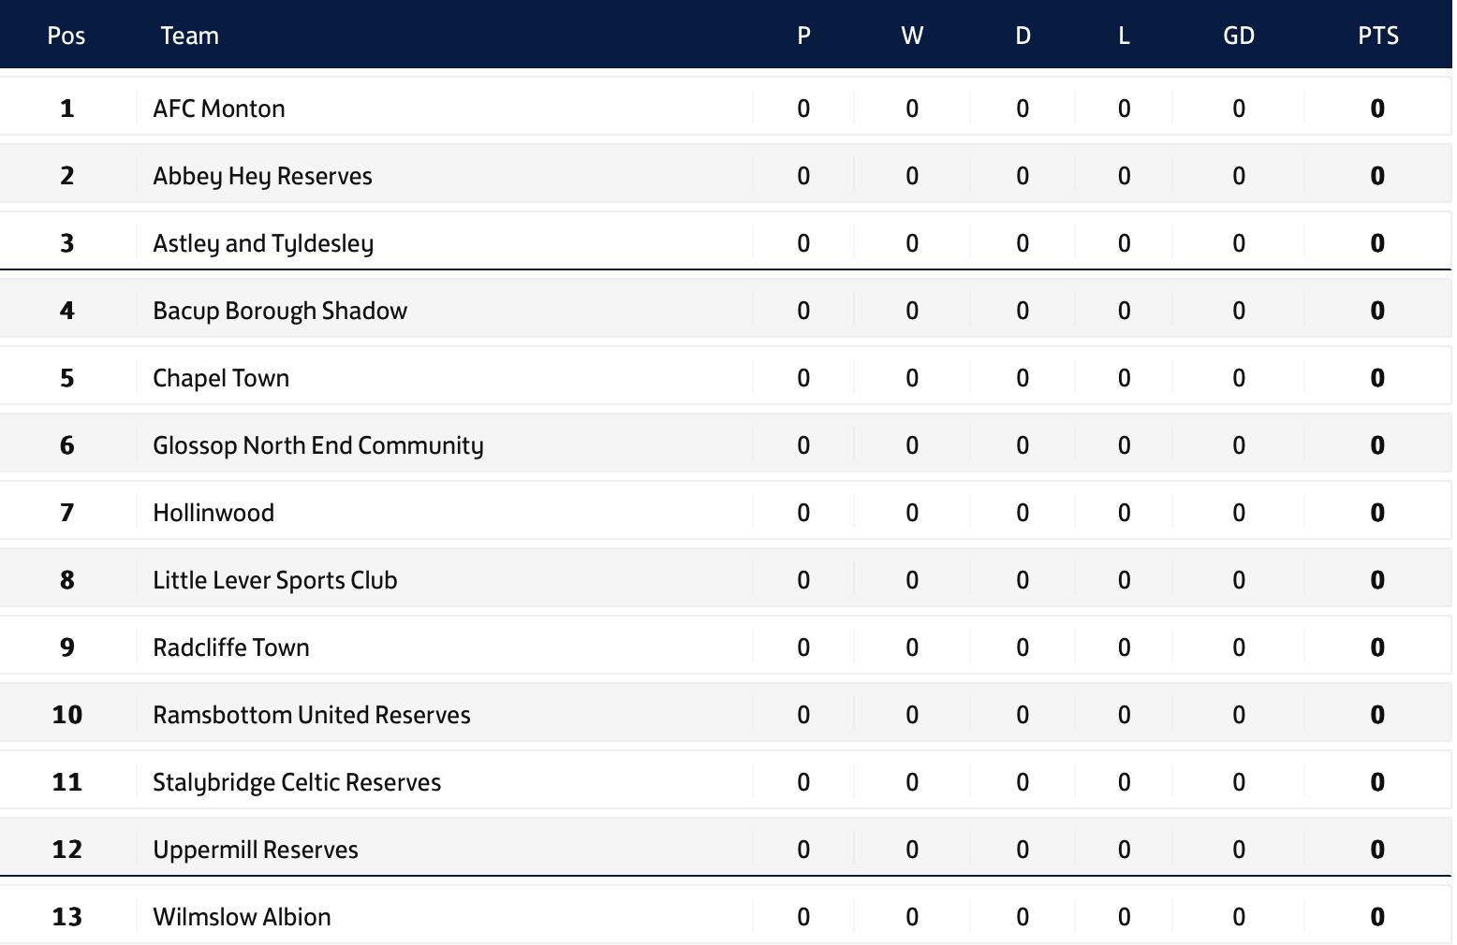Screen dimensions: 1457x945
Task: Click the GD column header
Action: pyautogui.click(x=1239, y=36)
